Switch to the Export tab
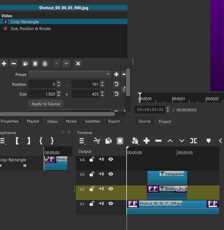Viewport: 224px width, 230px height. pyautogui.click(x=114, y=121)
